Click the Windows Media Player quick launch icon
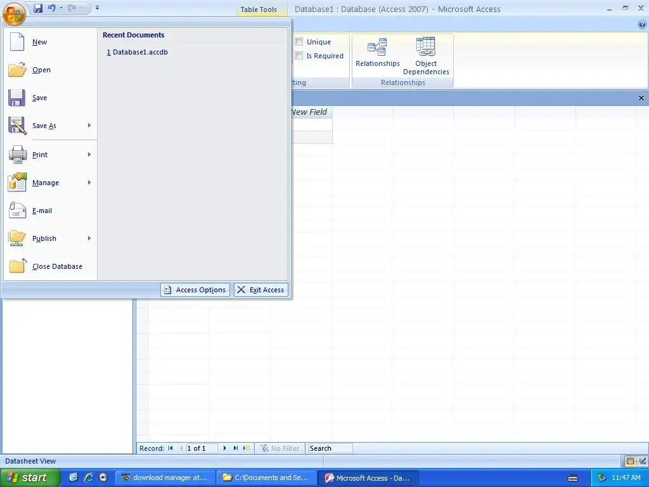 coord(103,477)
